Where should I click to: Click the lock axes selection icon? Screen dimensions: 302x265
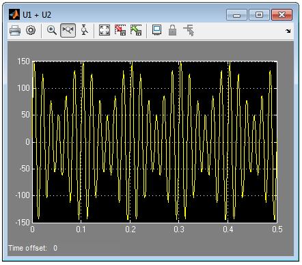(x=172, y=30)
